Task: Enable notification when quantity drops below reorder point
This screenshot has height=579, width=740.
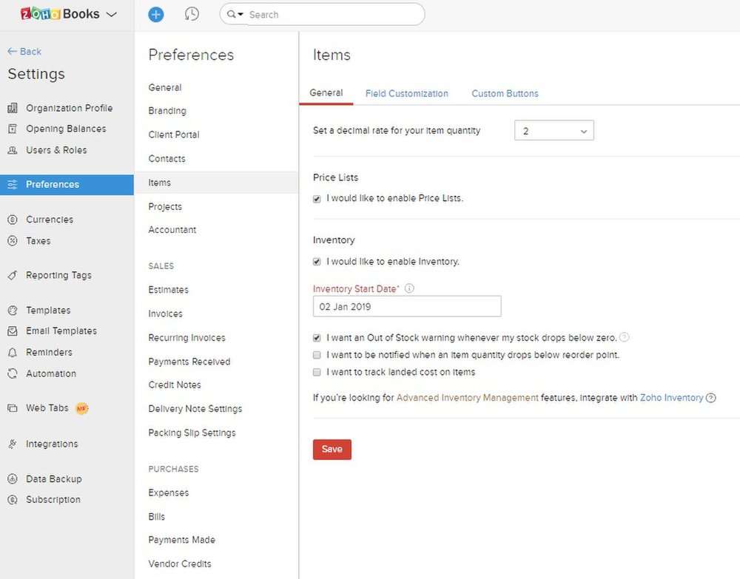Action: pyautogui.click(x=317, y=355)
